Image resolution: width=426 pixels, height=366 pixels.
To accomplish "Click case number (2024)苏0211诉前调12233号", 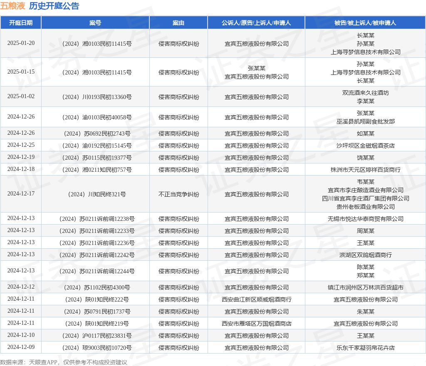I will [x=97, y=231].
